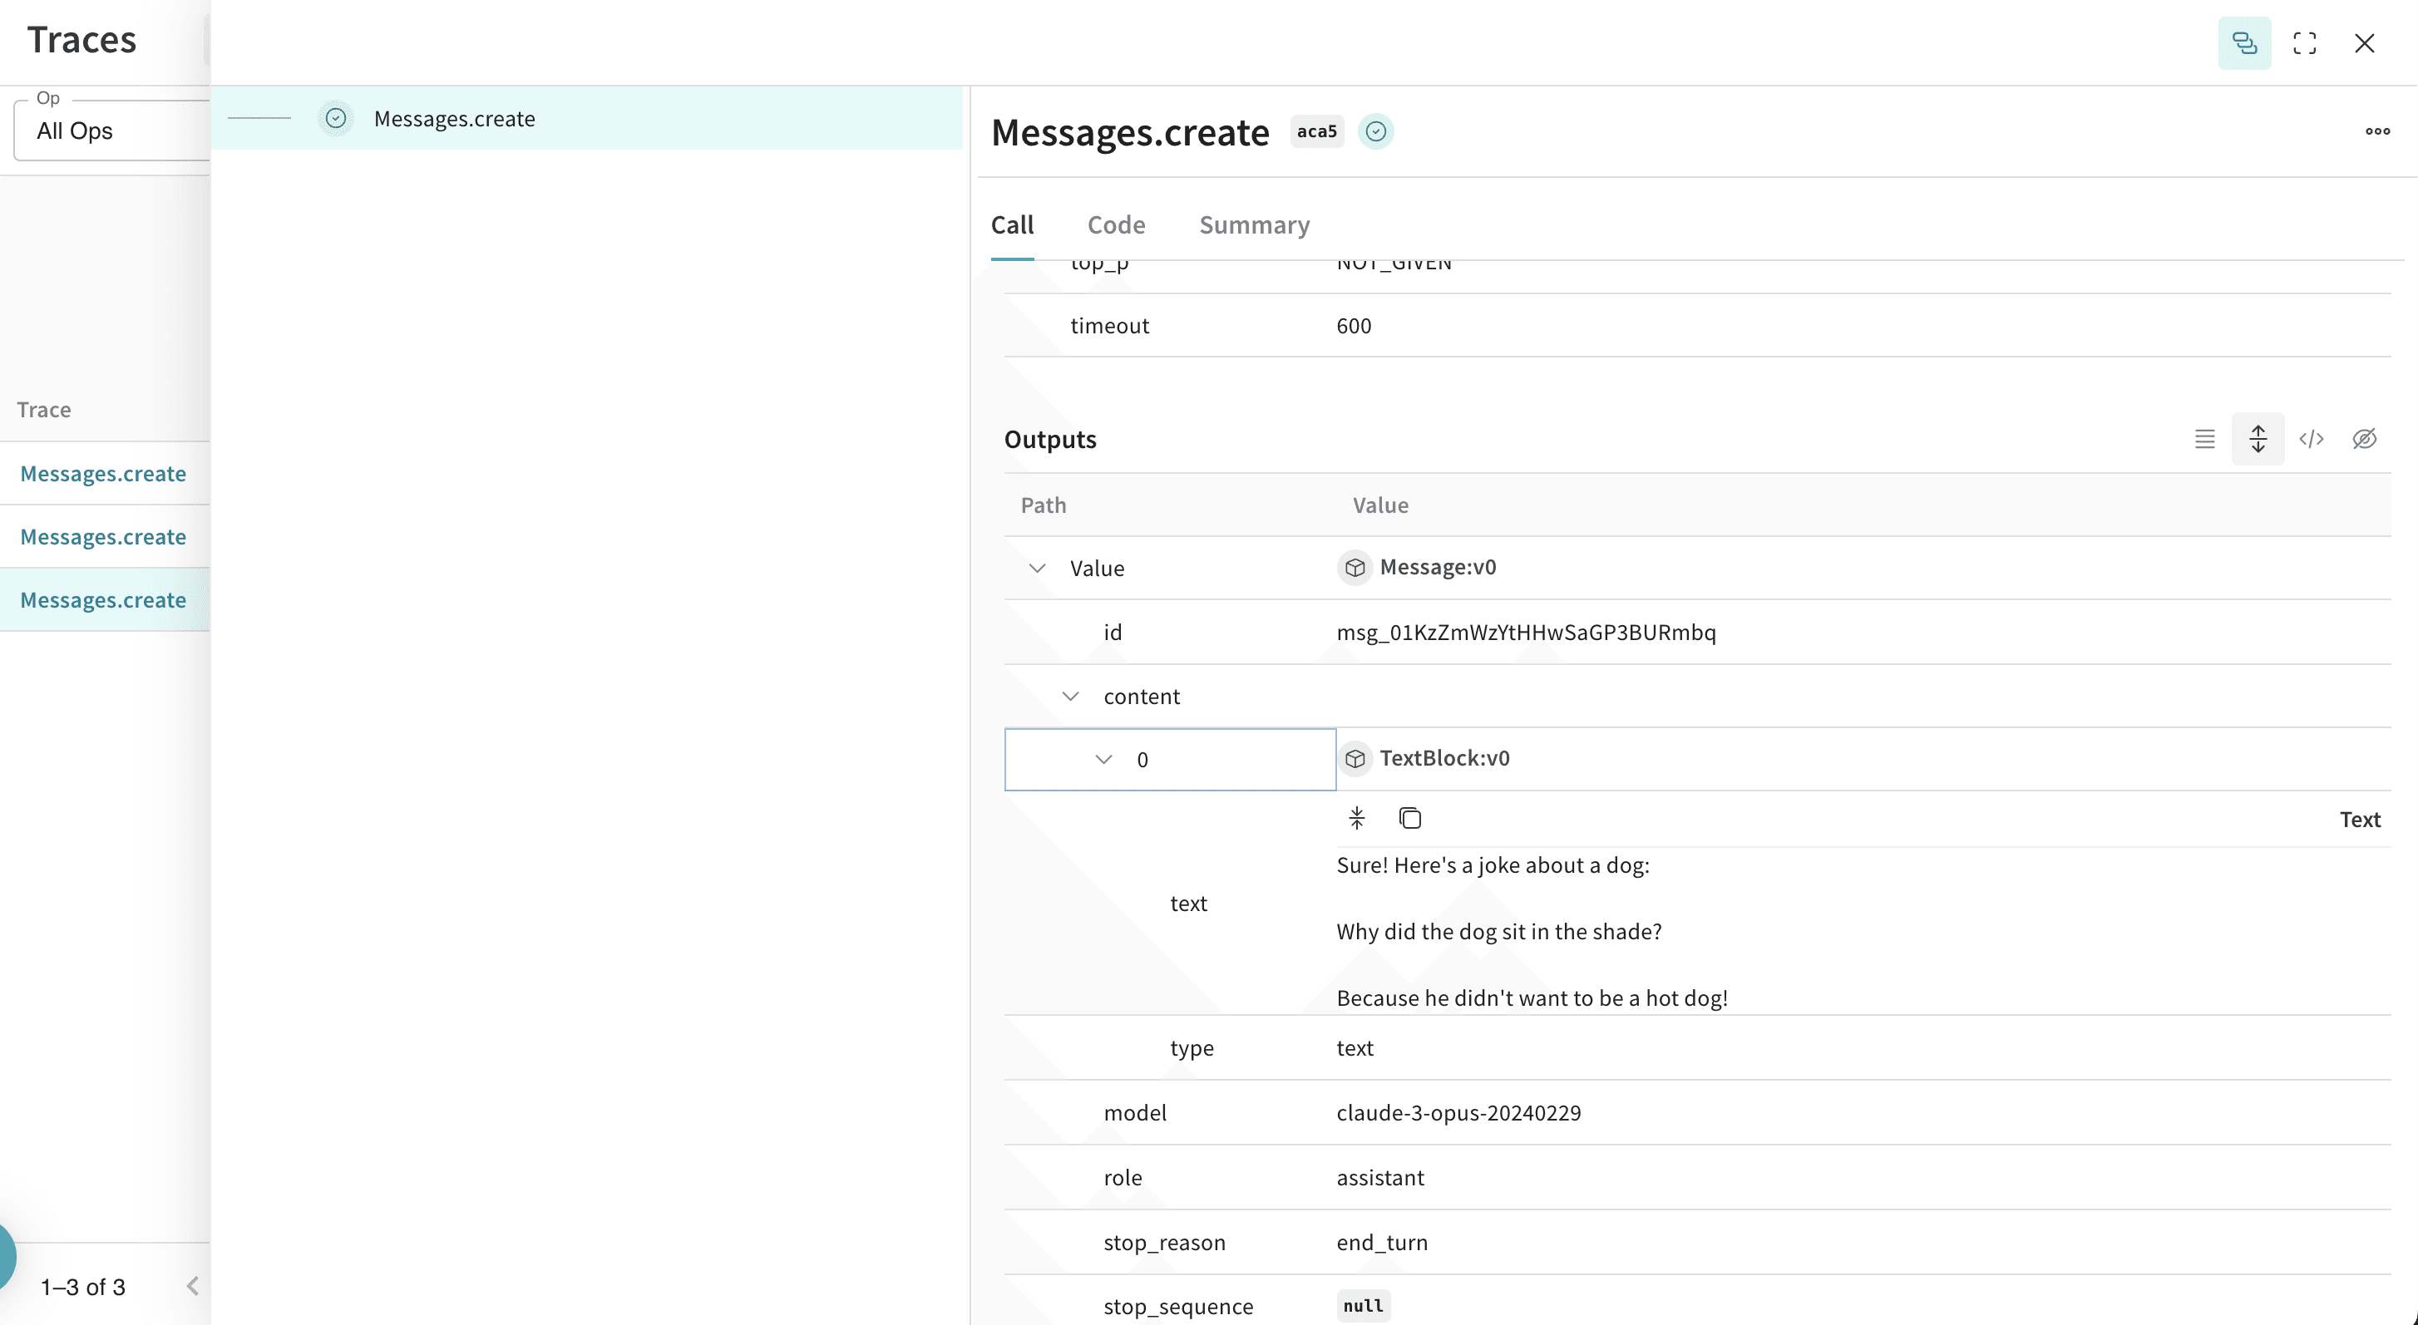2418x1325 pixels.
Task: Click the status icon in the Messages.create tree row
Action: pos(336,118)
